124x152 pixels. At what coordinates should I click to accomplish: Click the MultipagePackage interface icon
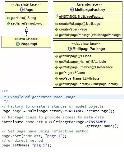point(70,48)
